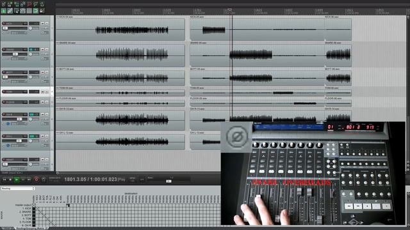Viewport: 410px width, 230px height.
Task: Solo the TOM track
Action: [x=47, y=92]
